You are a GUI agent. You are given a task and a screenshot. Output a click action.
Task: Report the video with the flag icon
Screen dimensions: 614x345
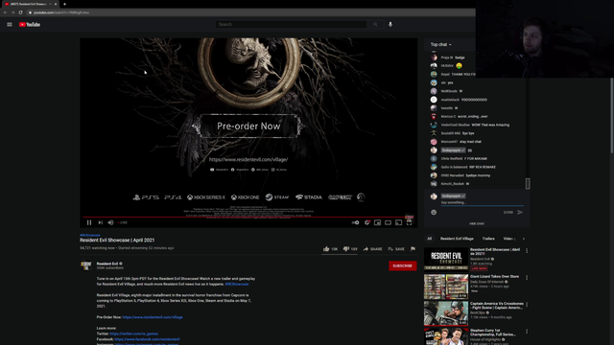413,249
